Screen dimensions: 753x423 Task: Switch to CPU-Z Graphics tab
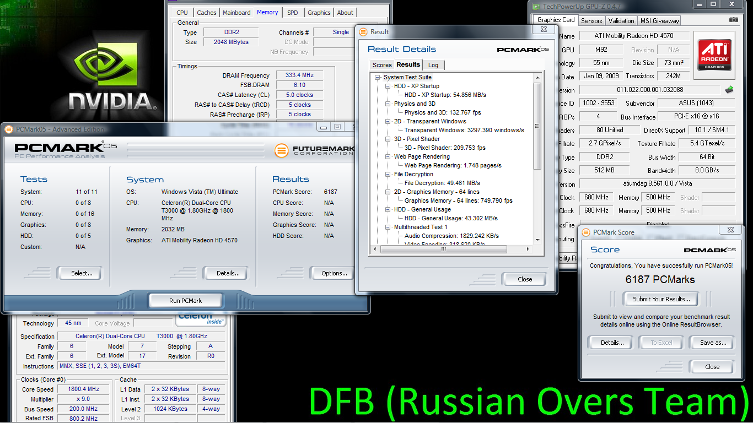pos(319,13)
